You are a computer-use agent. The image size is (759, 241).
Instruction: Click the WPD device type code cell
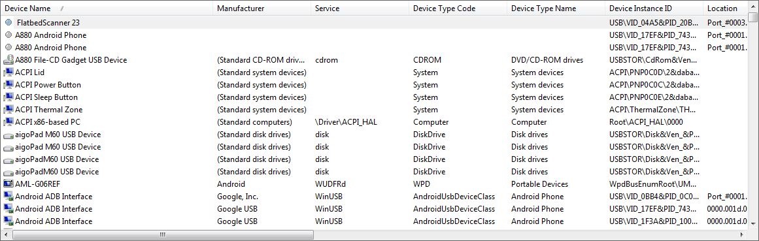coord(421,184)
